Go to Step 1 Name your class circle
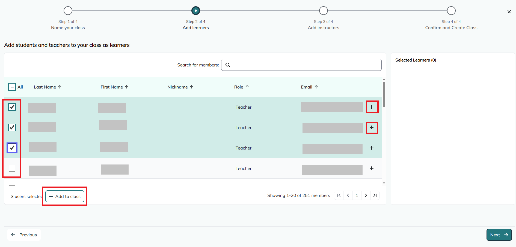This screenshot has height=247, width=516. coord(68,11)
